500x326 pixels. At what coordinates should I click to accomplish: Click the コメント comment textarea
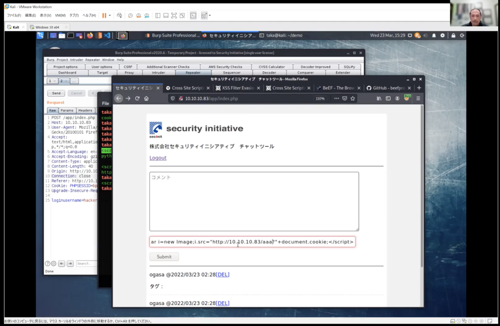[x=254, y=201]
